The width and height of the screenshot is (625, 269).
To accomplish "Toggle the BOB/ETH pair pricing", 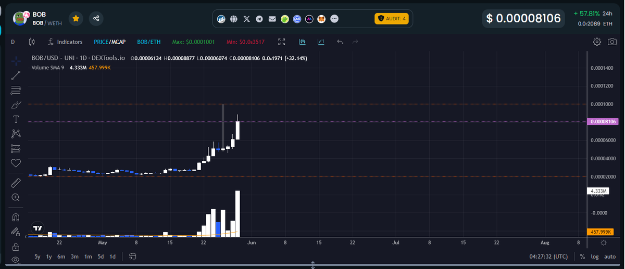I will pyautogui.click(x=148, y=42).
